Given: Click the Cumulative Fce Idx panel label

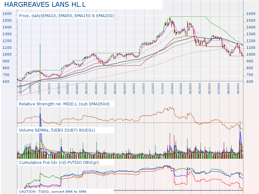Looking at the screenshot, I should tap(59, 162).
